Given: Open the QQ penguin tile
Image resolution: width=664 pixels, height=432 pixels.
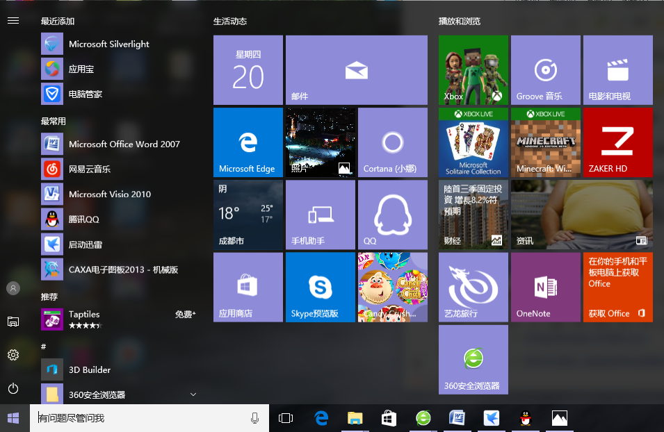Looking at the screenshot, I should (392, 215).
